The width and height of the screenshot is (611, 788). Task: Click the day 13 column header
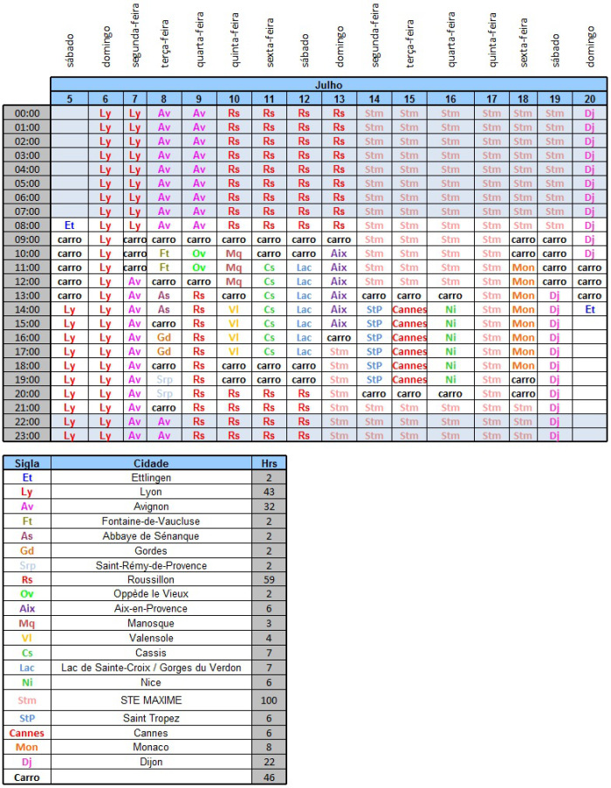pos(339,99)
